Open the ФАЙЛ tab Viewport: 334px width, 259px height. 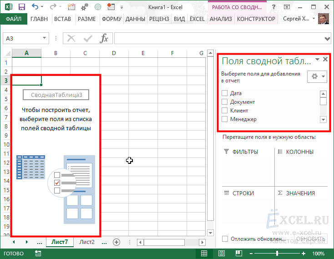click(x=14, y=19)
